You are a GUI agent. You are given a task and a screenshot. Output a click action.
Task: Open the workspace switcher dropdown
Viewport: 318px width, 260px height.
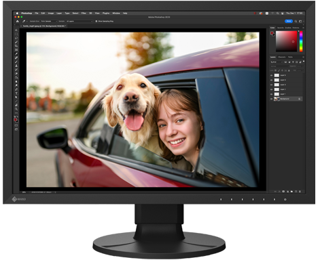coord(301,21)
